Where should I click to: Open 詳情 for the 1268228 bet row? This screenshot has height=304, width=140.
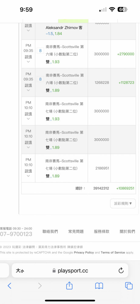tap(28, 85)
